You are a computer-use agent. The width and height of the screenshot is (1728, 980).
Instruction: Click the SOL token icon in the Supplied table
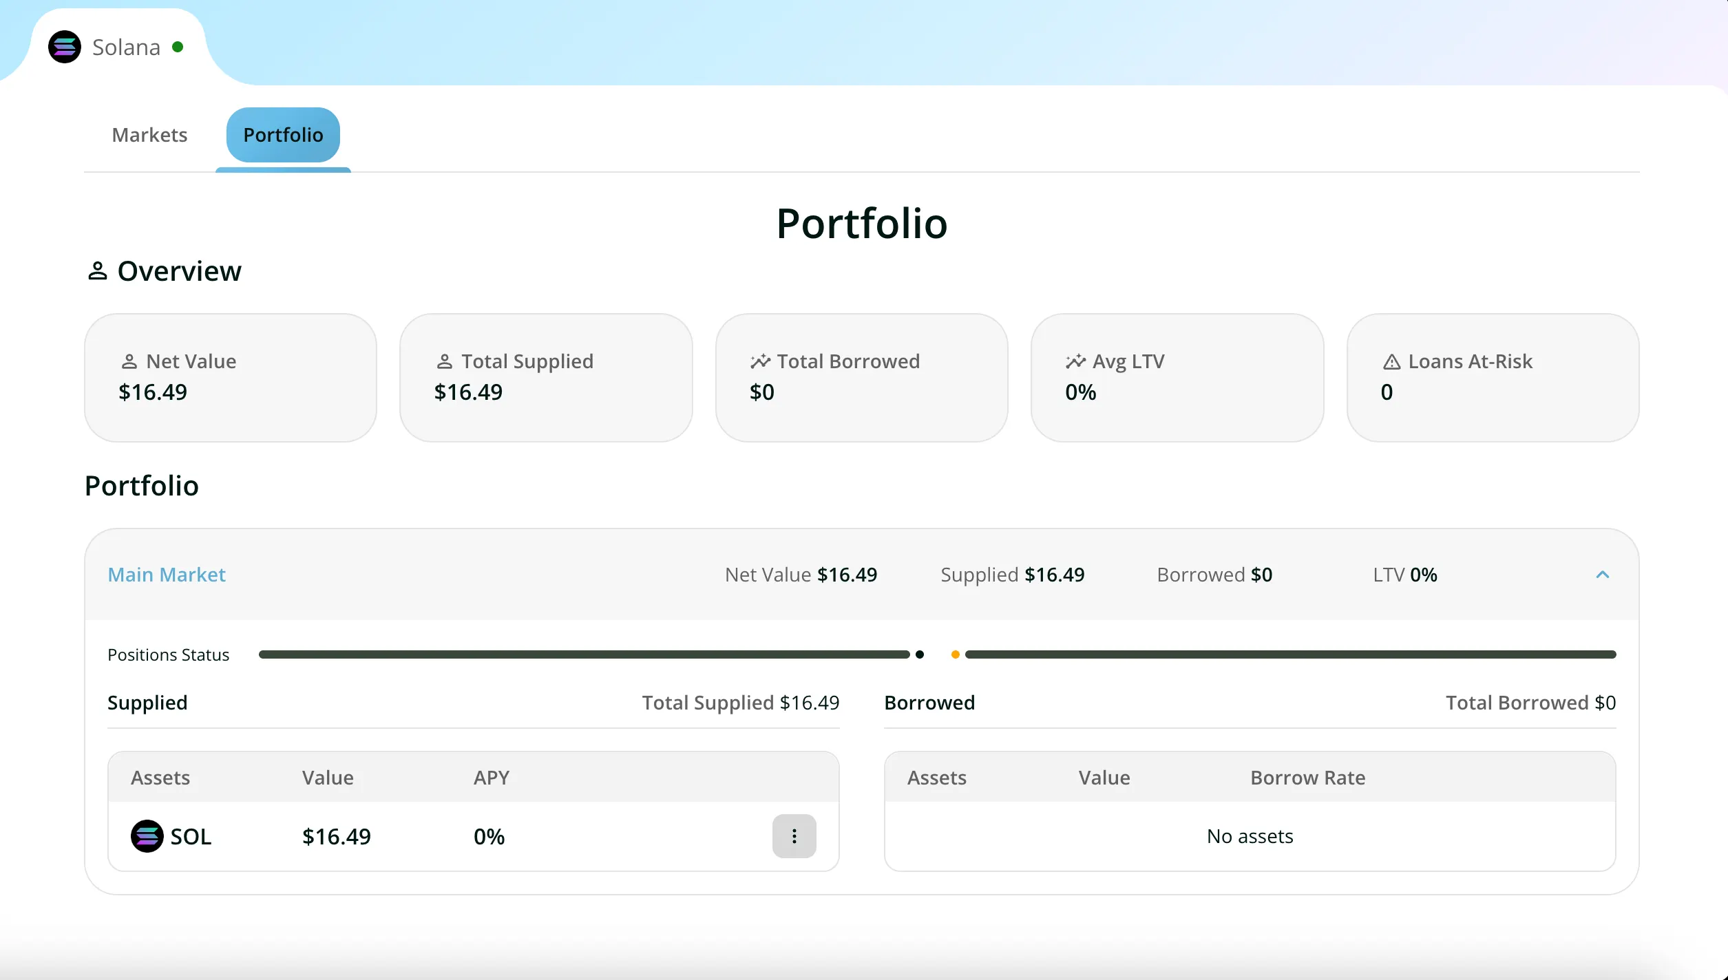(x=147, y=836)
